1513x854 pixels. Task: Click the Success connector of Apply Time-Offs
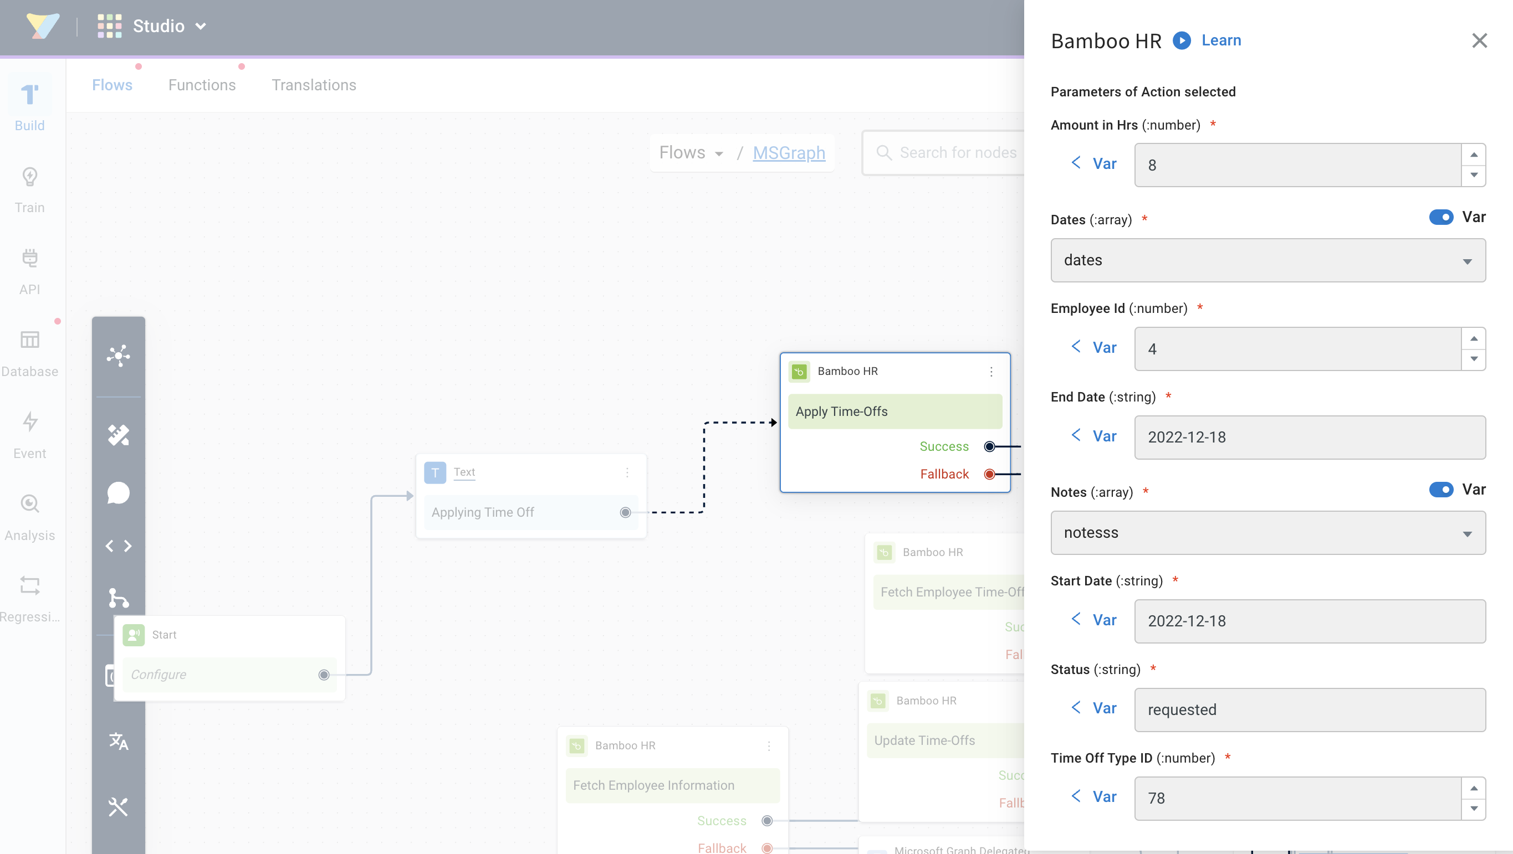[990, 447]
